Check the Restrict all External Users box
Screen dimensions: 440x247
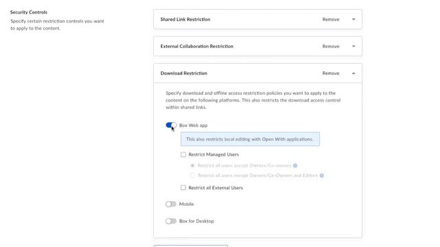(x=184, y=187)
